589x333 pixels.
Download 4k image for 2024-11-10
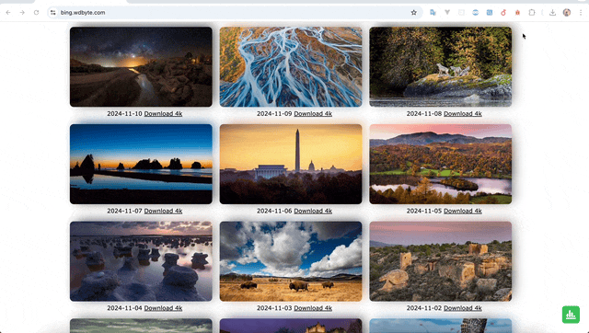tap(163, 113)
